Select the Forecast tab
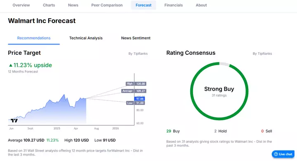The width and height of the screenshot is (297, 161). [x=144, y=5]
